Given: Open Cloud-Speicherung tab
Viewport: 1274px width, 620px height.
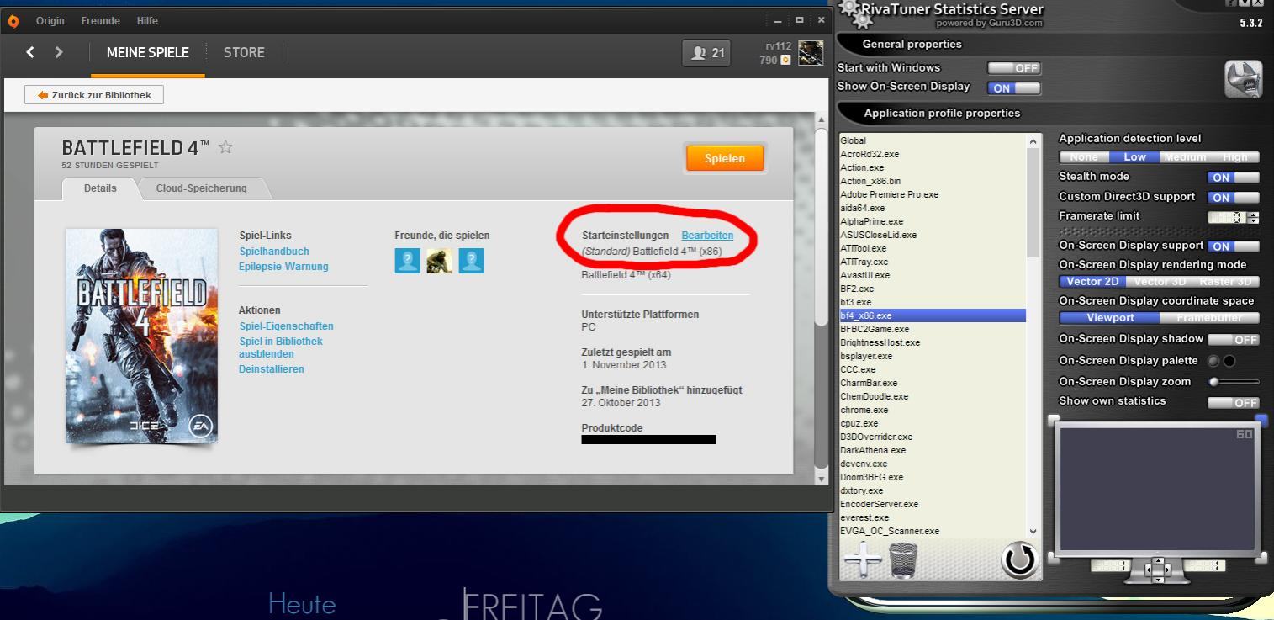Looking at the screenshot, I should coord(201,188).
